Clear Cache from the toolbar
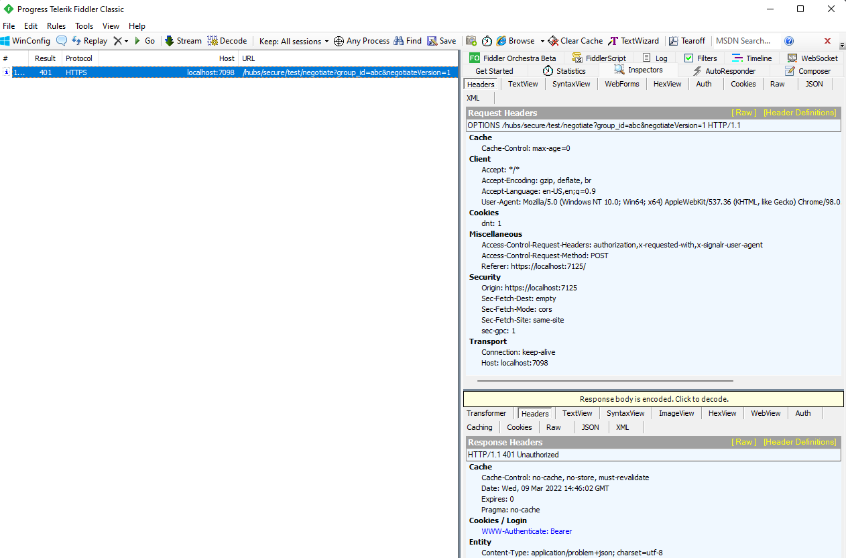The height and width of the screenshot is (558, 846). [575, 41]
